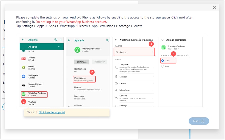Select the Allow radio button
Viewport: 225px width, 140px height.
pyautogui.click(x=163, y=61)
